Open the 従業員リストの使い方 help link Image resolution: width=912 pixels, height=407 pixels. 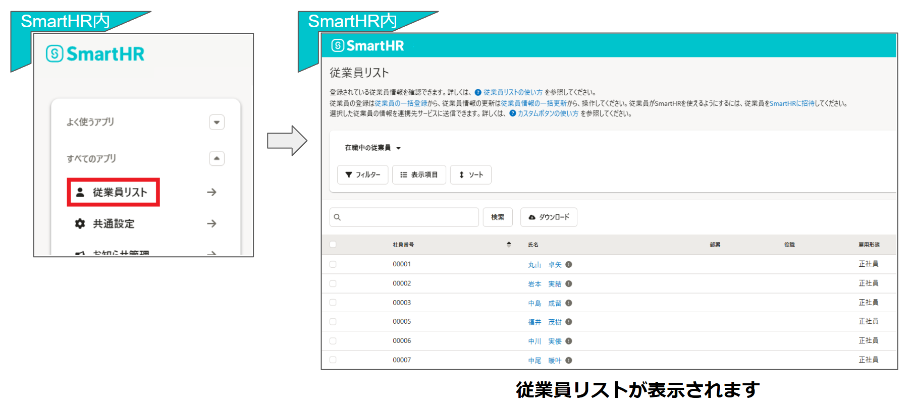point(513,92)
